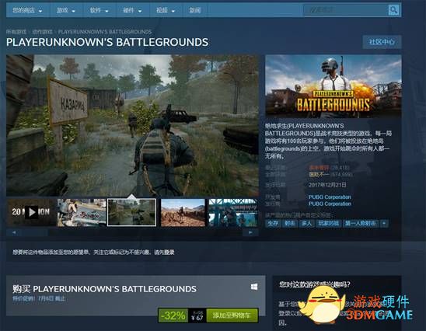
Task: Click the 特价促销 end date line
Action: 39,298
